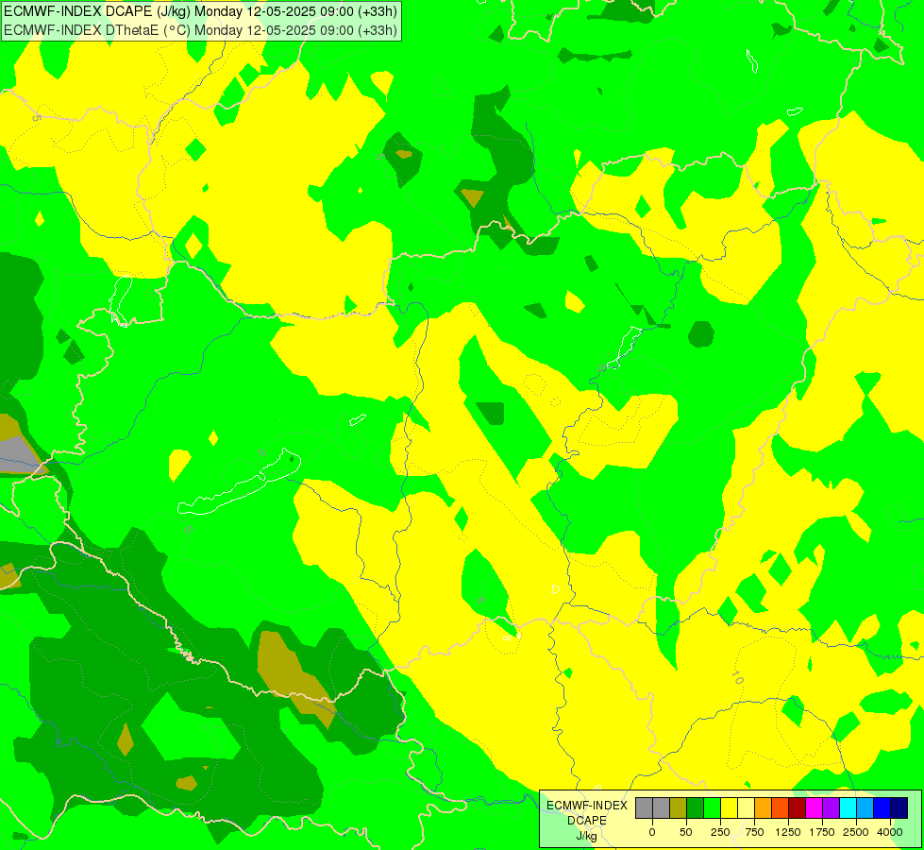
Task: Click the cyan legend swatch
Action: pyautogui.click(x=848, y=807)
